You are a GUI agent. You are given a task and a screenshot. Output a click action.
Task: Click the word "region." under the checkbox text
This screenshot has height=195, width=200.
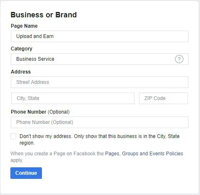tap(27, 143)
